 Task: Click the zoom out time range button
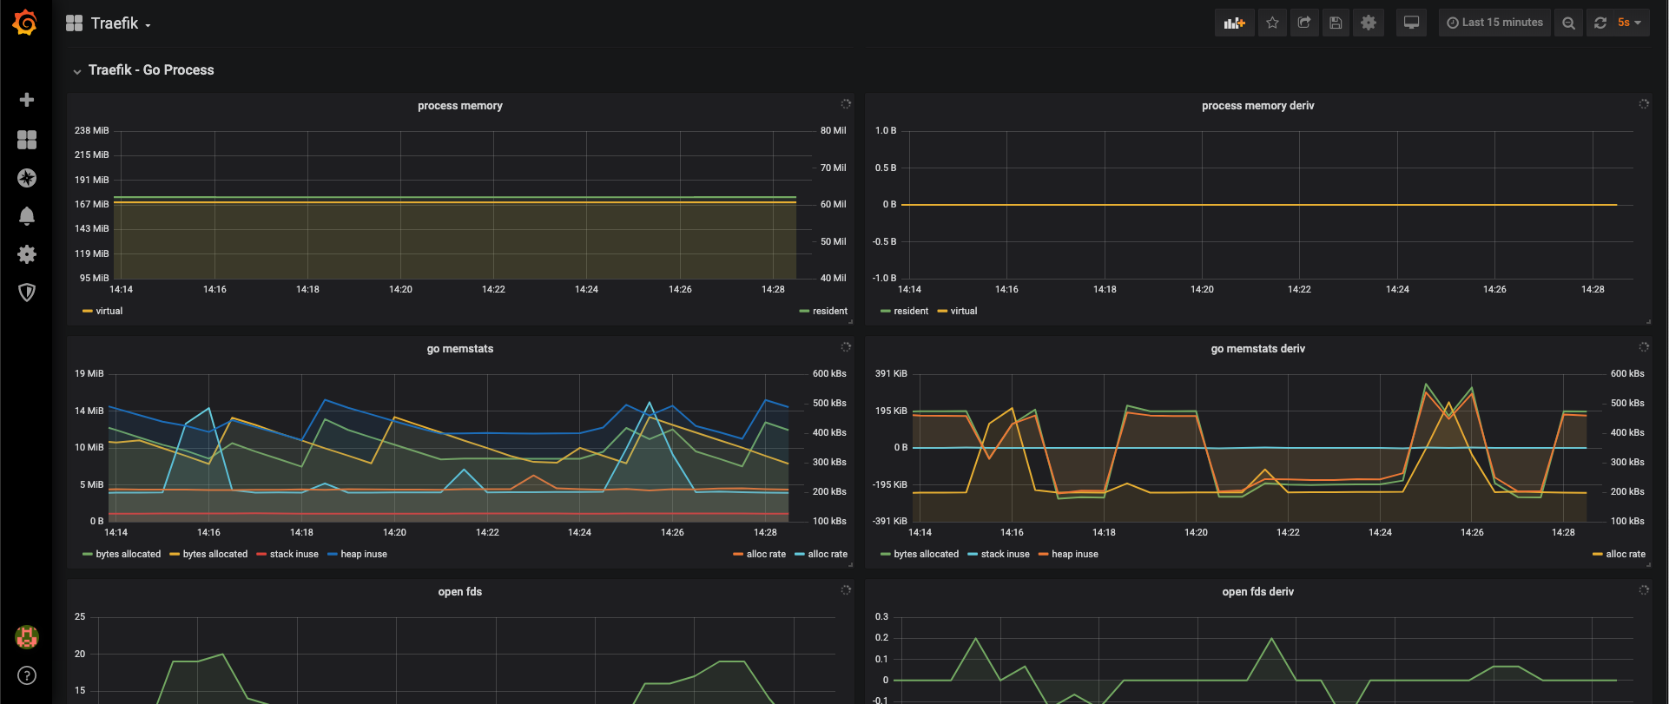pyautogui.click(x=1568, y=23)
